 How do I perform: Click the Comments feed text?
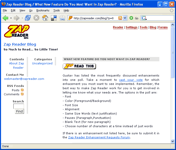12,94
